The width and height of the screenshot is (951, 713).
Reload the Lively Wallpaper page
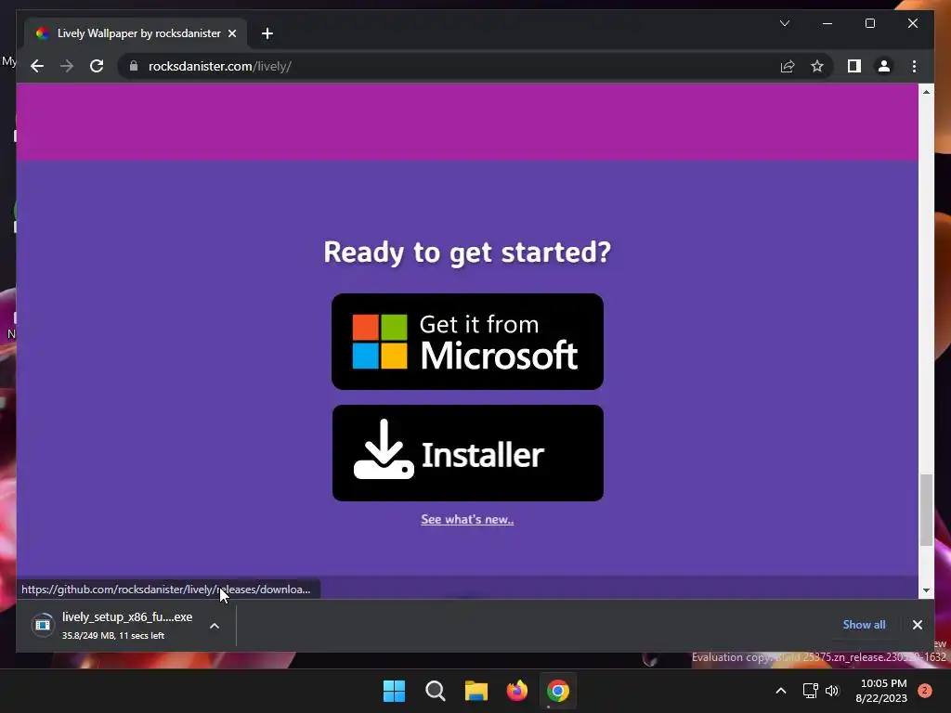(x=97, y=66)
